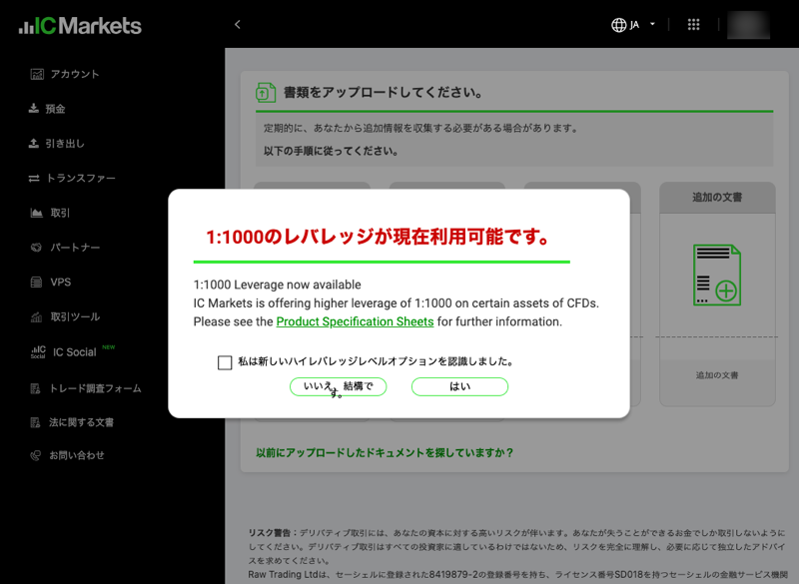Click the お問い合わせ contact icon

(36, 455)
